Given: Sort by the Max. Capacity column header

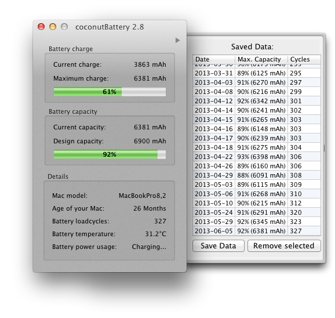Looking at the screenshot, I should [261, 59].
